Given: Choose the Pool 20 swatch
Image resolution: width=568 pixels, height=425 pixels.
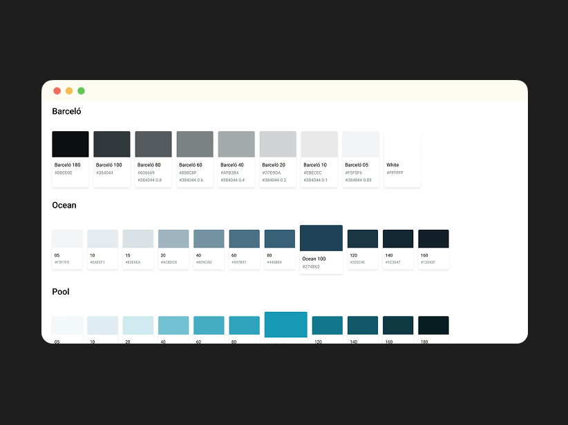Looking at the screenshot, I should pyautogui.click(x=138, y=325).
